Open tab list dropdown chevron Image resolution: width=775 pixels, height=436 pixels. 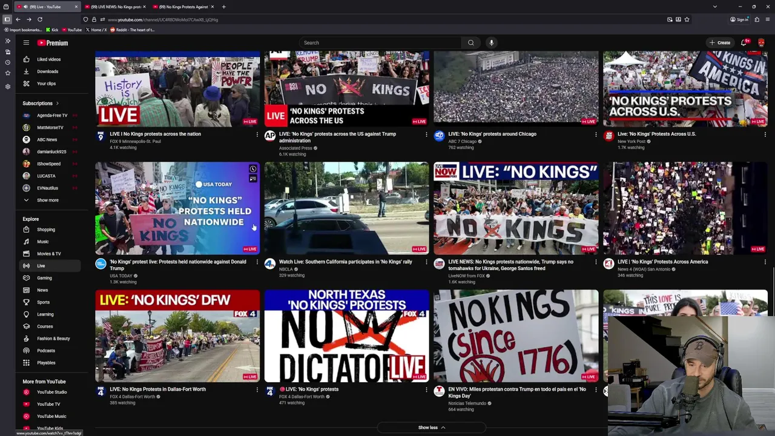[714, 7]
